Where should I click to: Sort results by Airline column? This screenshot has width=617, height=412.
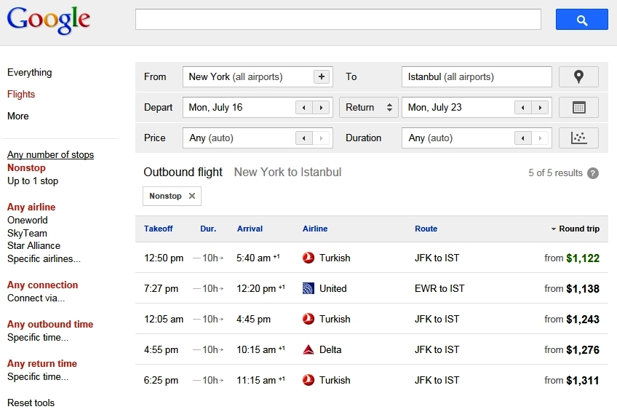tap(315, 229)
